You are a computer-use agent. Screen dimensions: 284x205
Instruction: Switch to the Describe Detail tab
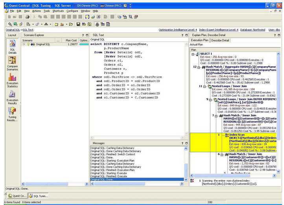pos(220,40)
